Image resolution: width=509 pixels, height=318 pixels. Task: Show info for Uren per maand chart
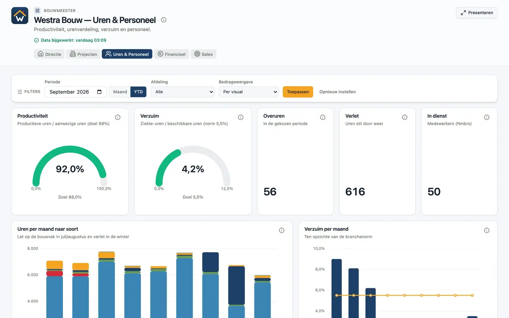click(x=282, y=230)
